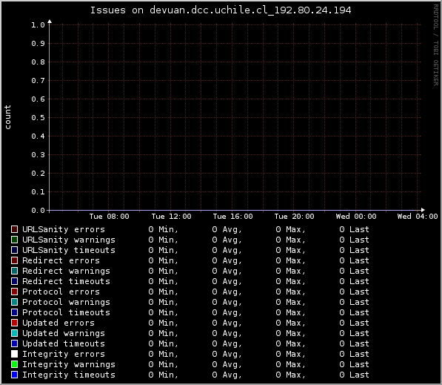This screenshot has height=385, width=442.
Task: Click the Protocol timeouts legend label
Action: (66, 312)
